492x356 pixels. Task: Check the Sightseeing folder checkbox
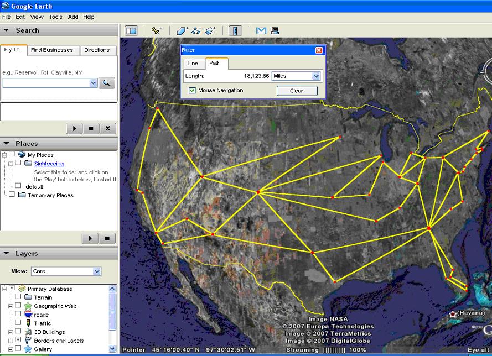(18, 163)
